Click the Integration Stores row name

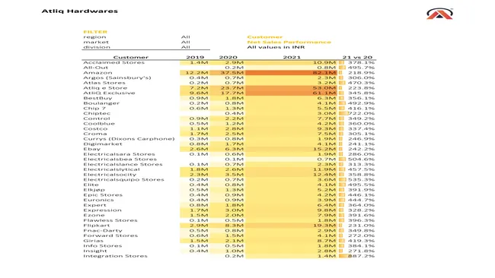tap(115, 256)
